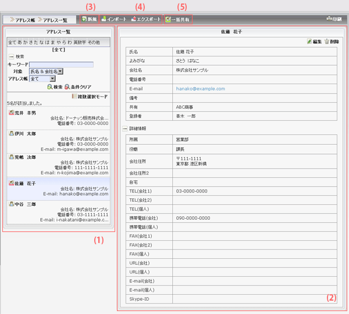Open the contact 荒井 幸男
The height and width of the screenshot is (314, 349).
25,113
